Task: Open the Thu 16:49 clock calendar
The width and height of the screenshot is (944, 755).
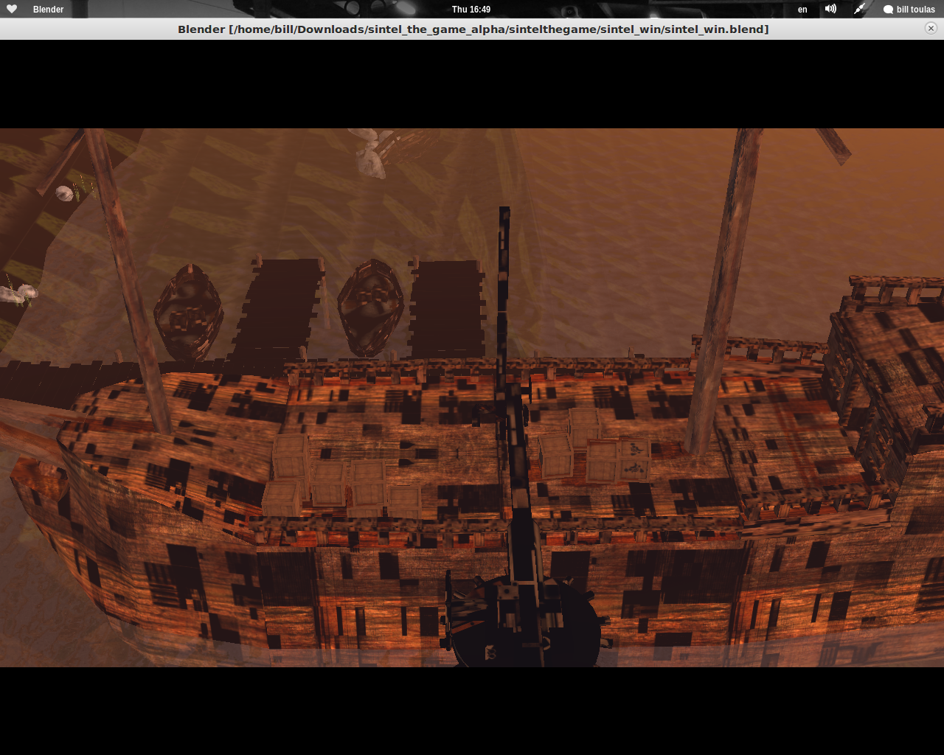Action: [x=471, y=10]
